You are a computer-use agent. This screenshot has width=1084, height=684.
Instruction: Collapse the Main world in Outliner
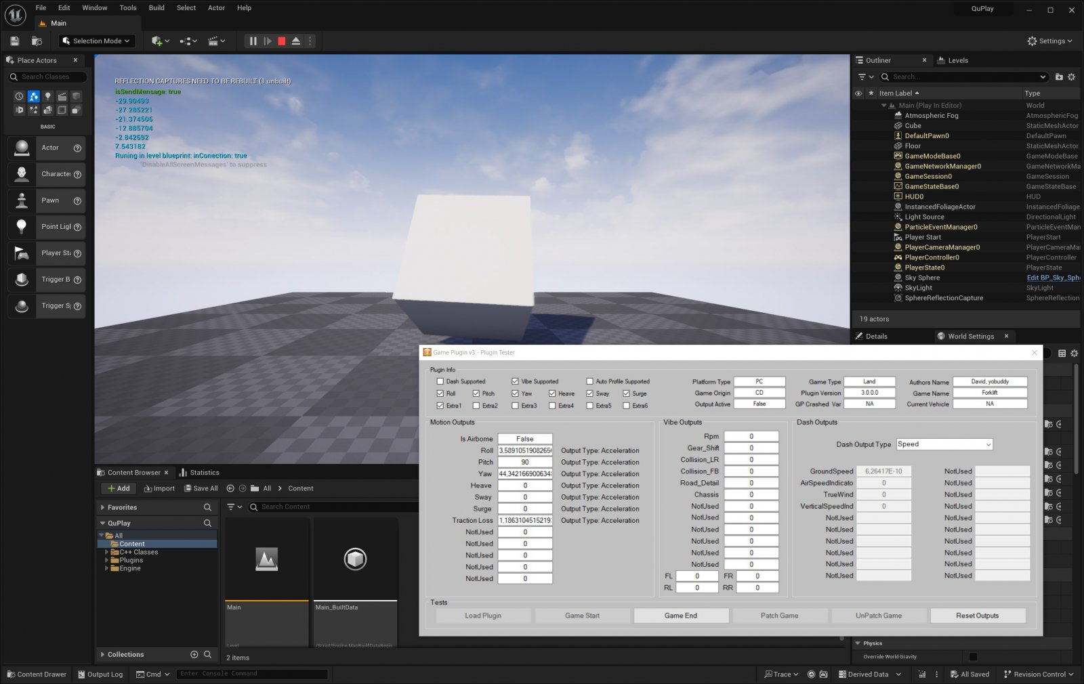point(883,106)
